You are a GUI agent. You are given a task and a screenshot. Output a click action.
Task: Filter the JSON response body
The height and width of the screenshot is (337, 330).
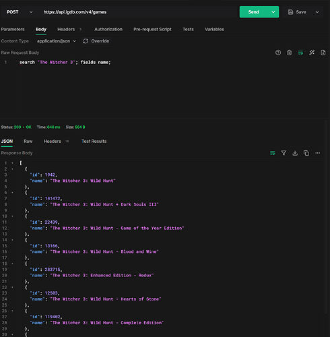pos(284,153)
